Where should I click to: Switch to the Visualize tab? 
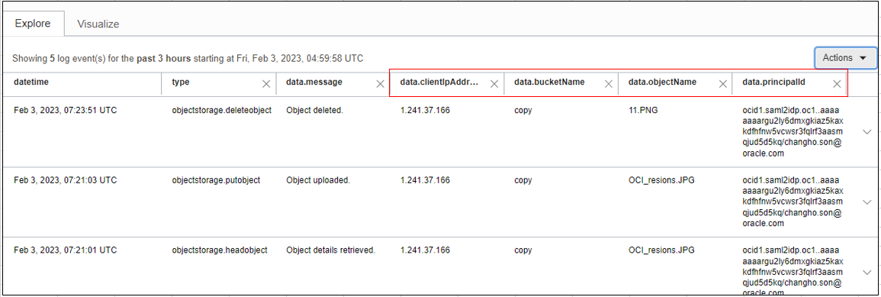coord(98,24)
